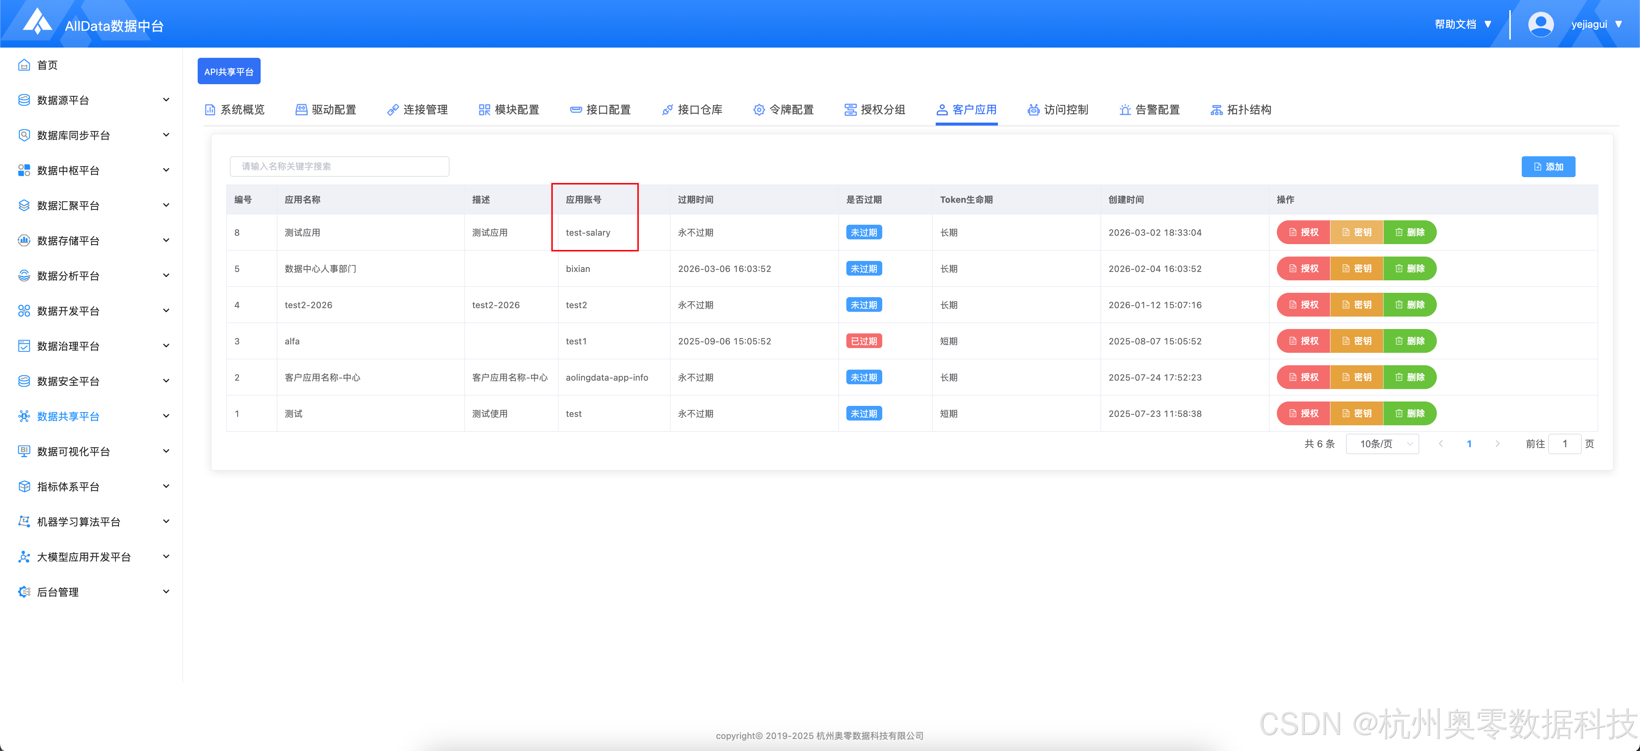Click the 访问控制 robot icon
This screenshot has height=751, width=1640.
tap(1033, 109)
